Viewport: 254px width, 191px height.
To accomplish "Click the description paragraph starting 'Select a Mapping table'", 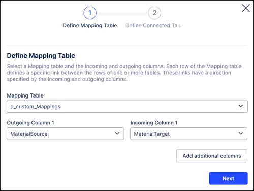I will (124, 73).
